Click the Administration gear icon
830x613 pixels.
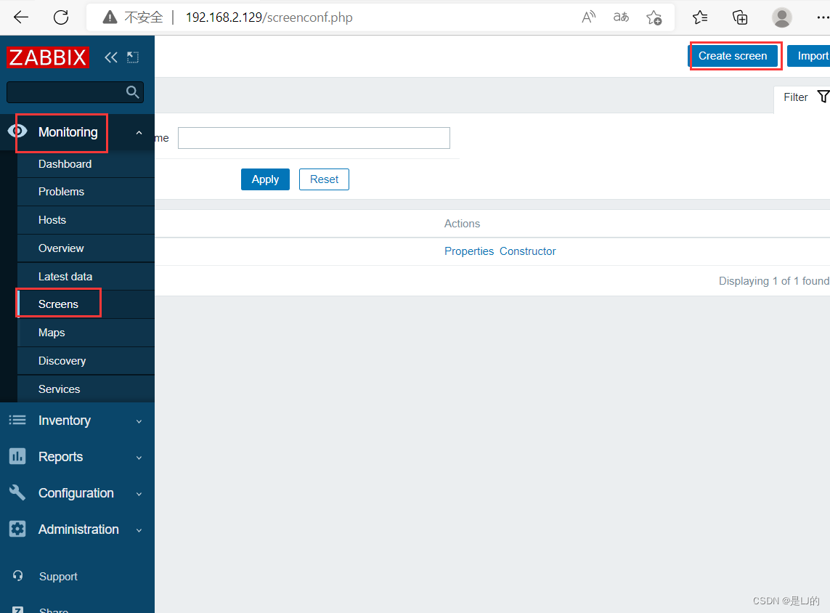click(x=17, y=528)
